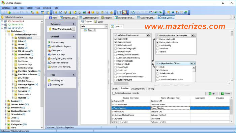Screen dimensions: 236x133
Task: Switch to the Designer tab
Action: [x=107, y=18]
